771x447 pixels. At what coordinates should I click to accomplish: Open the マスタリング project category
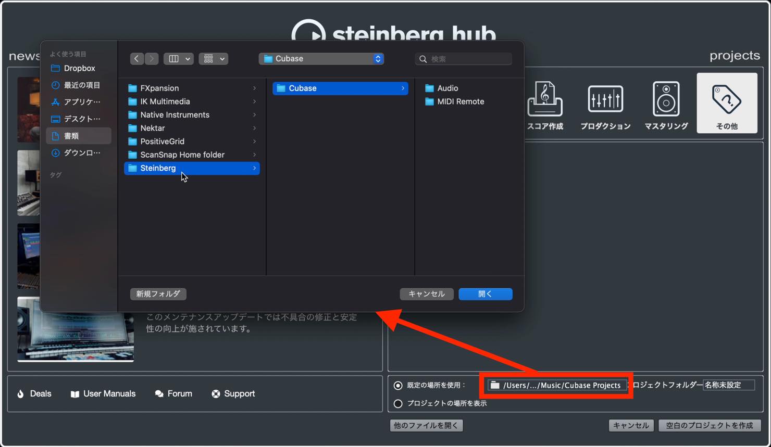pyautogui.click(x=666, y=105)
